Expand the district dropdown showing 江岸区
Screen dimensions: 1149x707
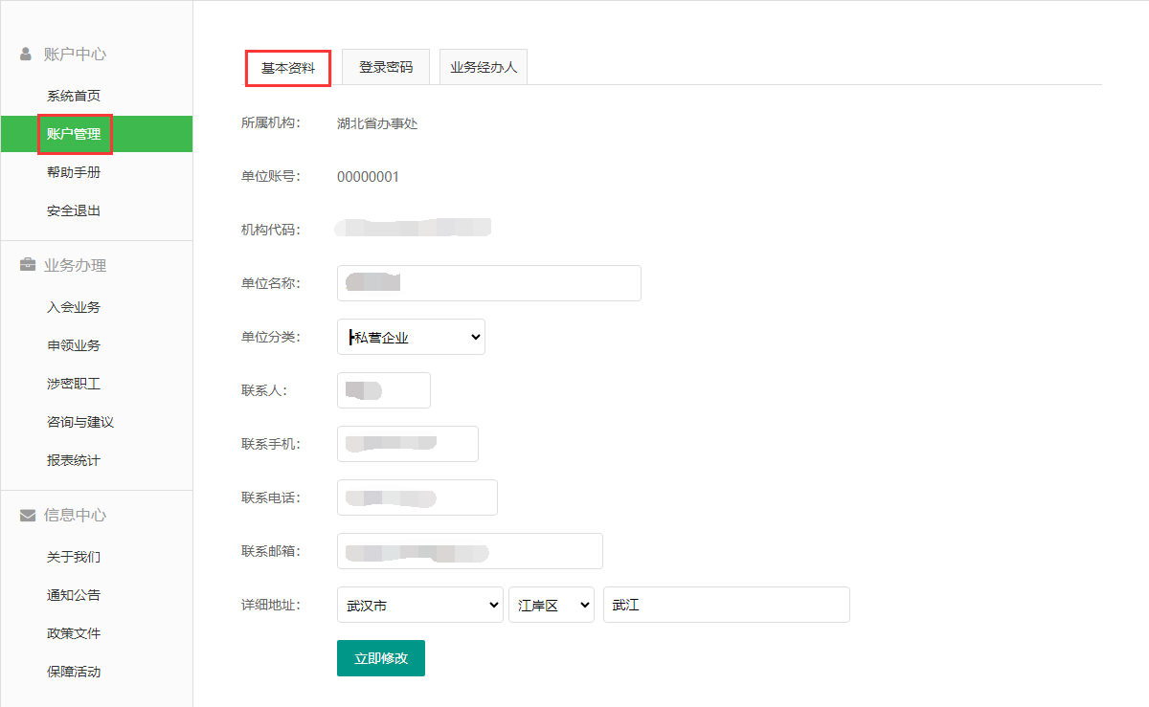(x=552, y=605)
